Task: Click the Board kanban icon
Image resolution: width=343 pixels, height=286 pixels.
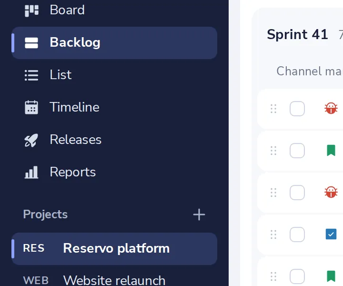Action: [31, 10]
